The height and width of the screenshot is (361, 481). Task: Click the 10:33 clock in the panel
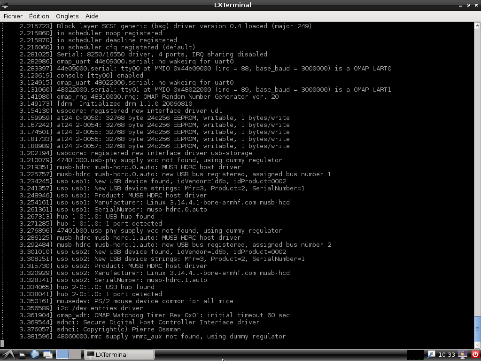click(447, 355)
